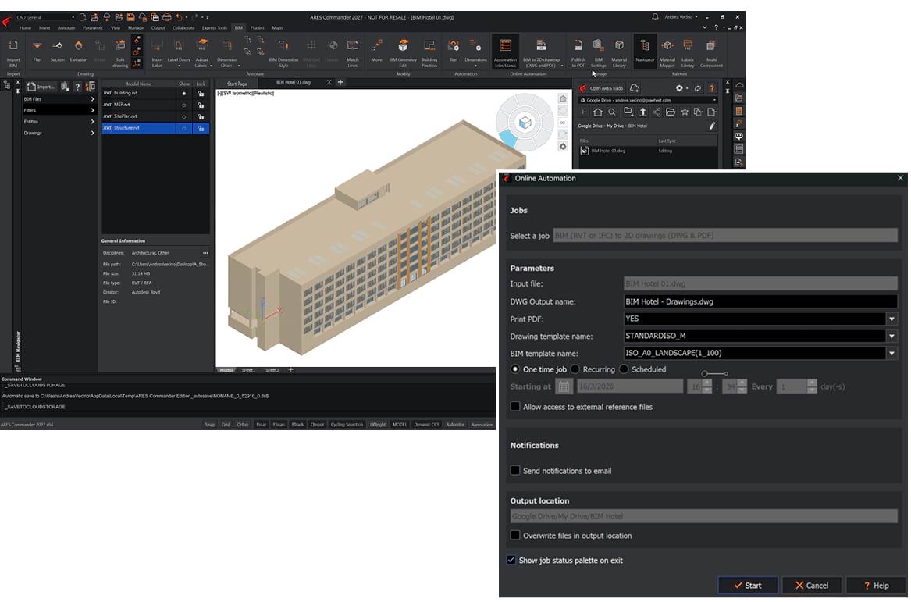Image resolution: width=911 pixels, height=602 pixels.
Task: Open the Start Page document tab
Action: [237, 83]
